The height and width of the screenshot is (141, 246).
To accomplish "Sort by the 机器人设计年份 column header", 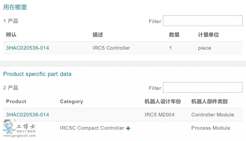I will coord(163,101).
